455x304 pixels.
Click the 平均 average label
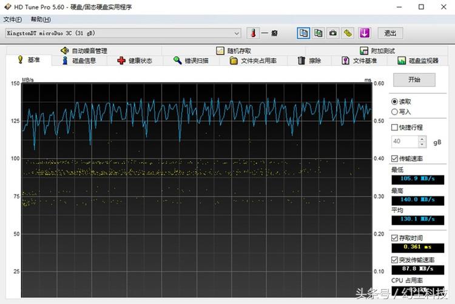point(397,210)
